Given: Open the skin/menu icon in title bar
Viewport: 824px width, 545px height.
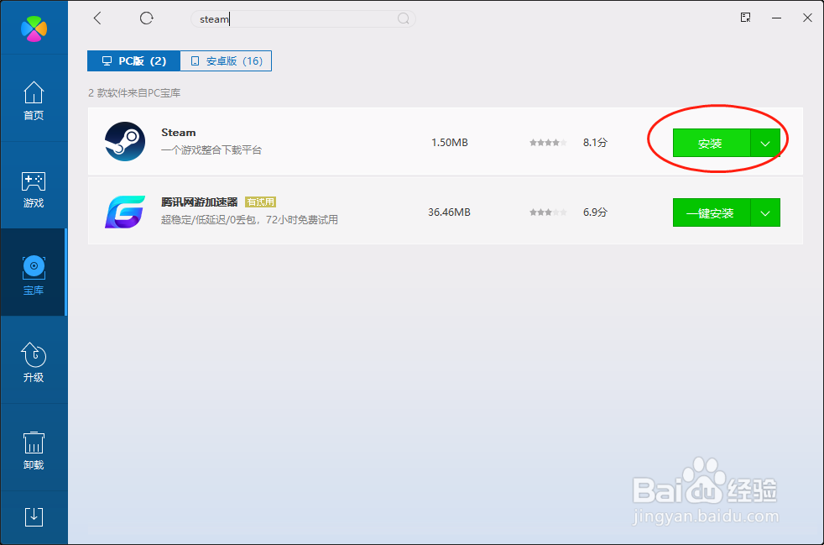Looking at the screenshot, I should pos(745,18).
